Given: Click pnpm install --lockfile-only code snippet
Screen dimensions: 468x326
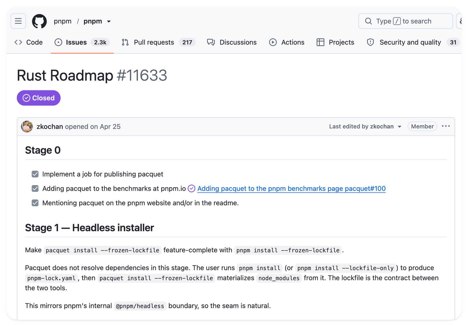Looking at the screenshot, I should [345, 268].
